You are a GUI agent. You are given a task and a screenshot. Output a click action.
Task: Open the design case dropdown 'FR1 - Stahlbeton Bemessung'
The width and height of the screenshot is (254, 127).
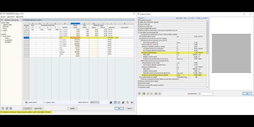coord(11,20)
